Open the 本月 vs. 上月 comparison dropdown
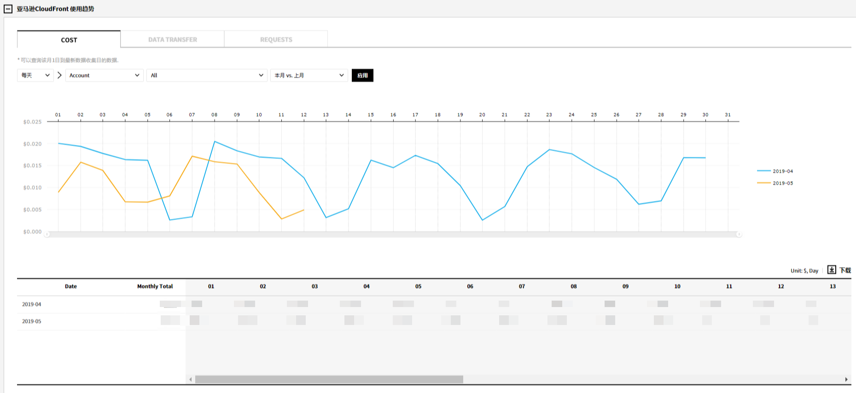 pyautogui.click(x=309, y=75)
